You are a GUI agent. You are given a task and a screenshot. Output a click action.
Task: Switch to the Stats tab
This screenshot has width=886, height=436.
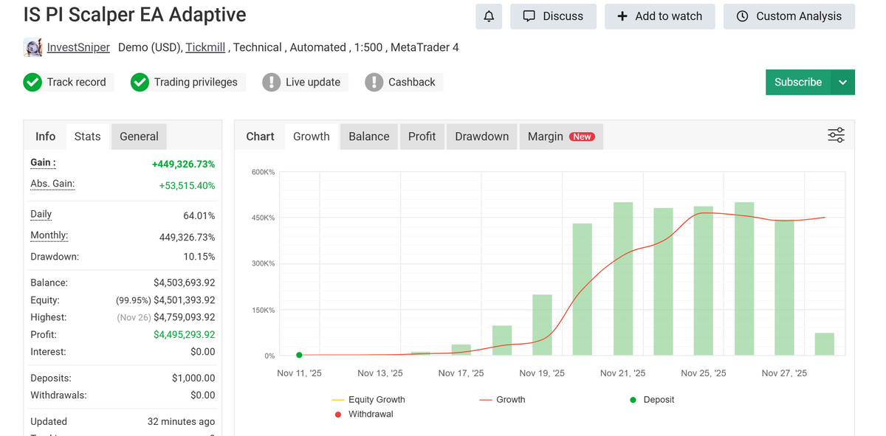click(87, 136)
